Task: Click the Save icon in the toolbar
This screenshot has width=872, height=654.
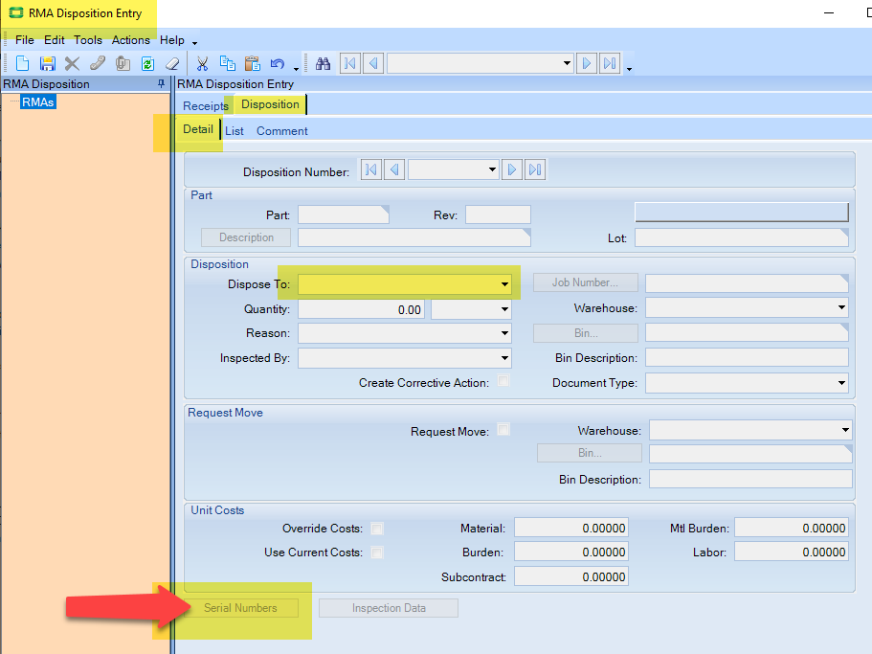Action: 47,63
